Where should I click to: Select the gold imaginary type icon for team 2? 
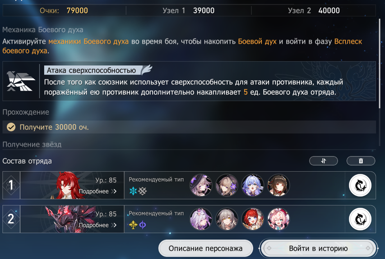tap(133, 224)
